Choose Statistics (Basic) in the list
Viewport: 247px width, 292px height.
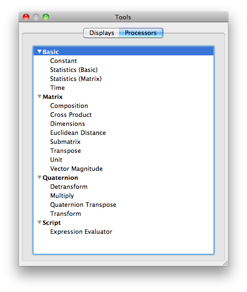[74, 70]
